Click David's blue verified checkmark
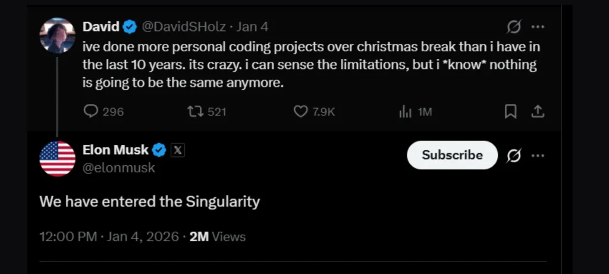Screen dimensions: 609x274 (130, 27)
